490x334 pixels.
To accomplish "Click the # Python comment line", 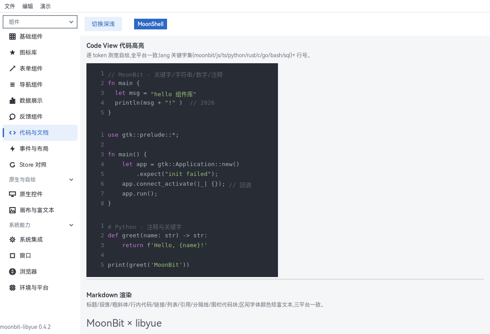I will [145, 227].
